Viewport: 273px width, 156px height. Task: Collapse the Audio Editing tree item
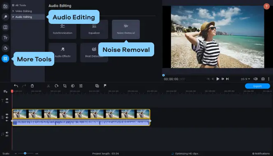click(13, 17)
